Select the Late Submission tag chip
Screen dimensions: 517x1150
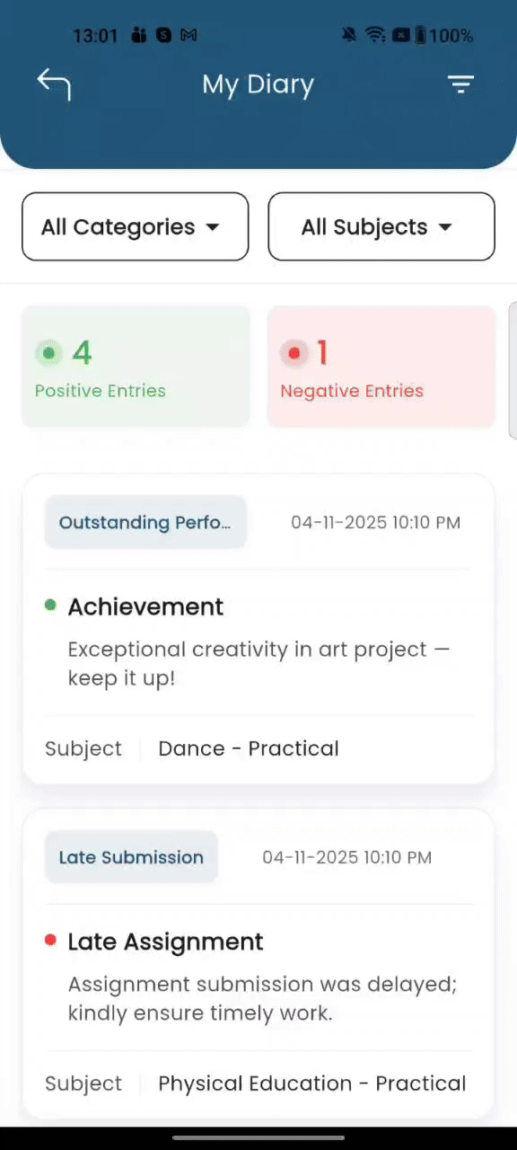pos(131,857)
